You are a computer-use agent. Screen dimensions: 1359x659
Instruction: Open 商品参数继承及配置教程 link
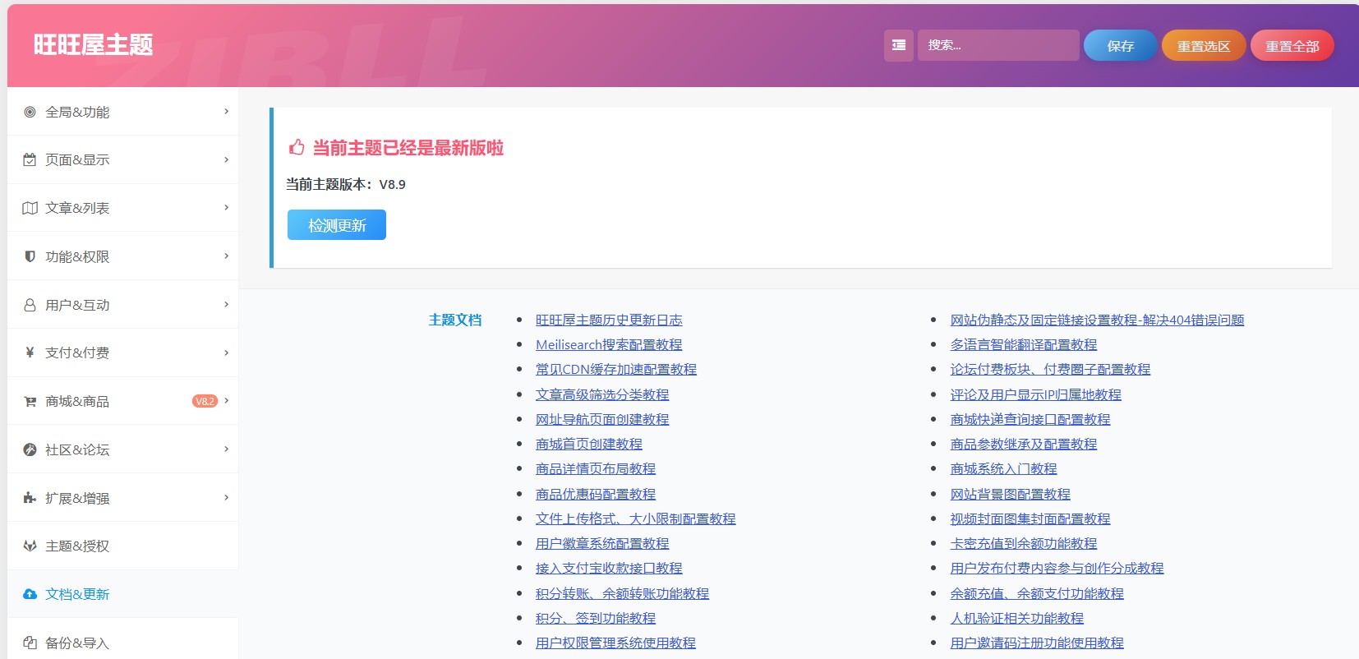1024,444
